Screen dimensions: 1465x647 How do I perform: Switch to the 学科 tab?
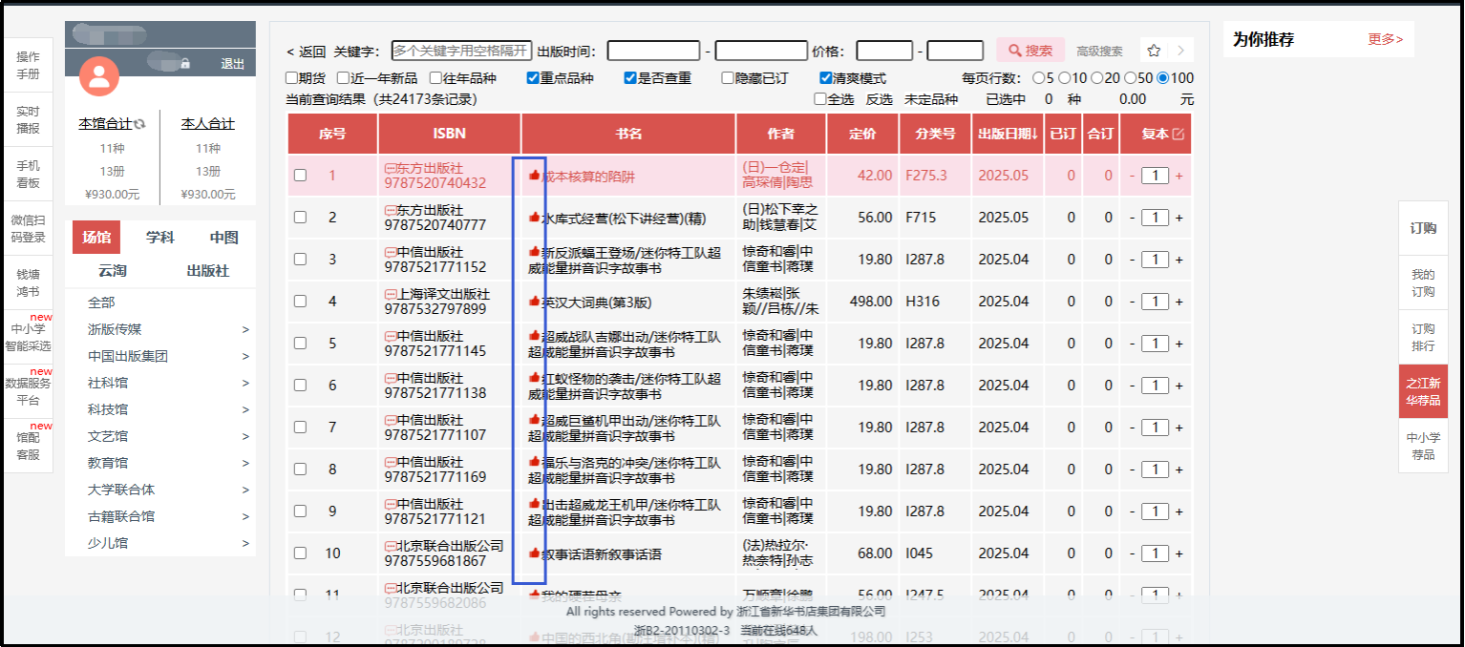(159, 238)
